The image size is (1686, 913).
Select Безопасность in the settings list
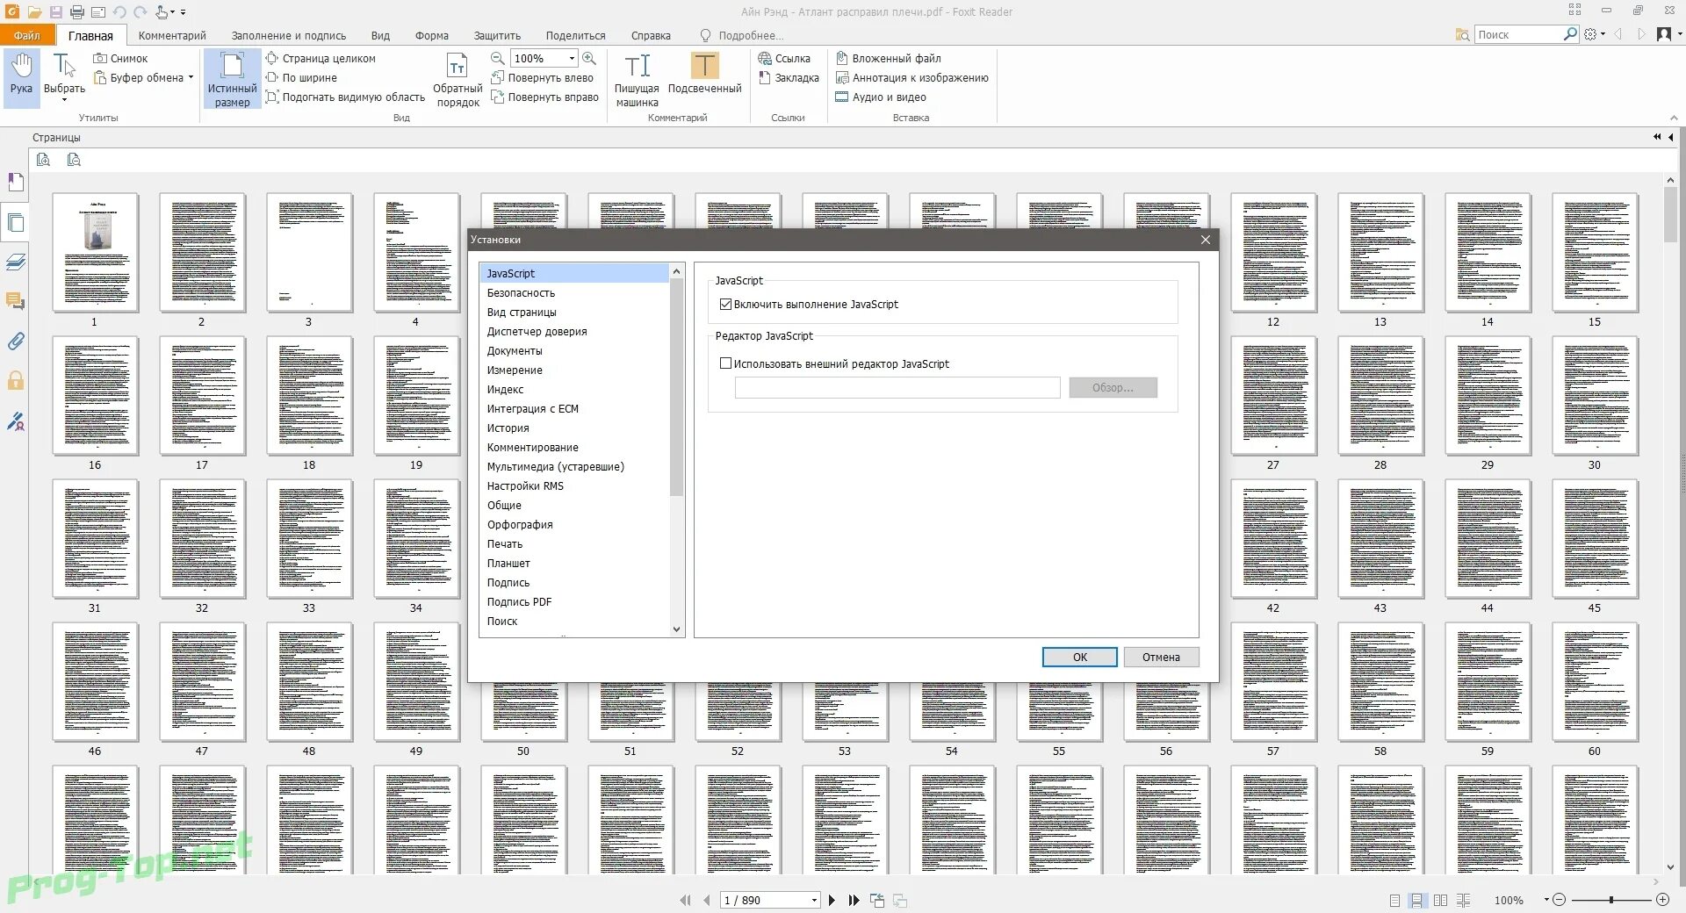(x=574, y=292)
